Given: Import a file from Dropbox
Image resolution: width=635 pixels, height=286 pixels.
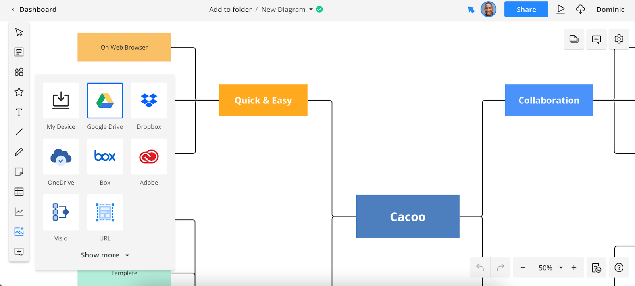Looking at the screenshot, I should tap(149, 101).
